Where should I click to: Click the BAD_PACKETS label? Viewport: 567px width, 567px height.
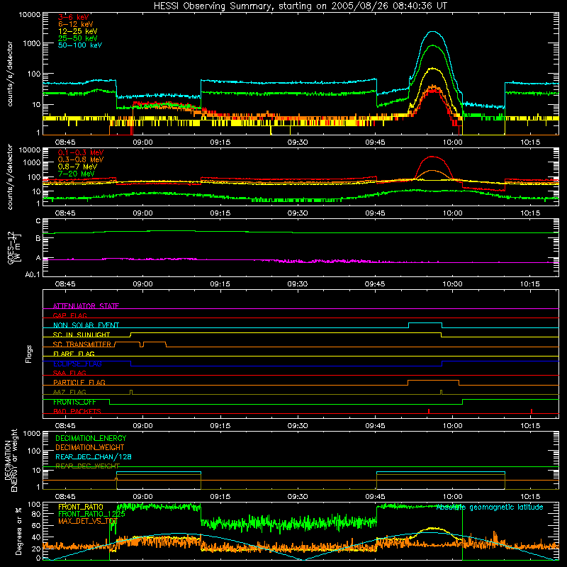tap(77, 411)
